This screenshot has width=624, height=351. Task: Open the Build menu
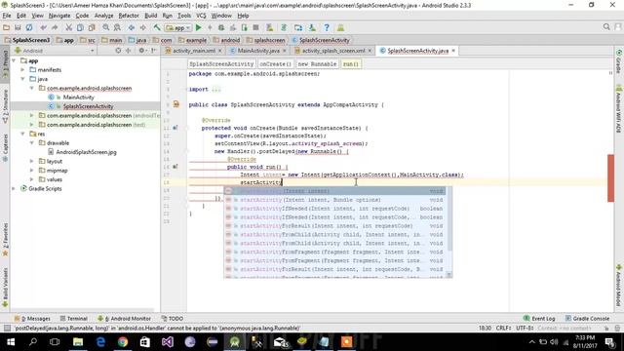(x=151, y=16)
